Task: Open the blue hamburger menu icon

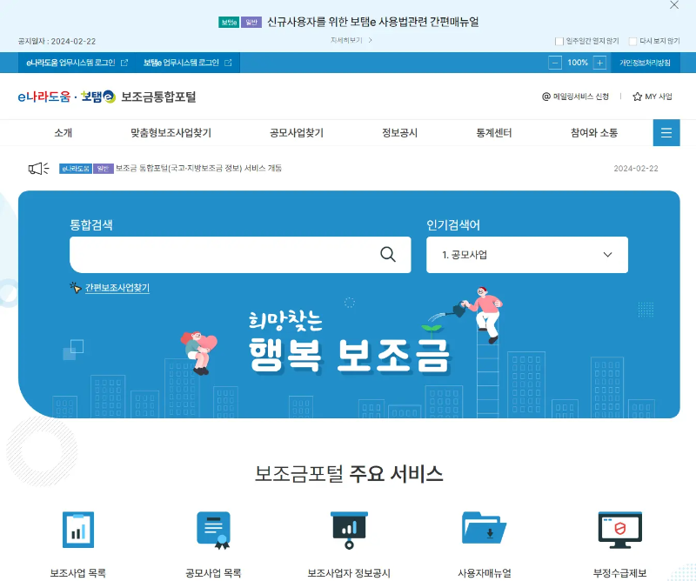Action: (x=666, y=132)
